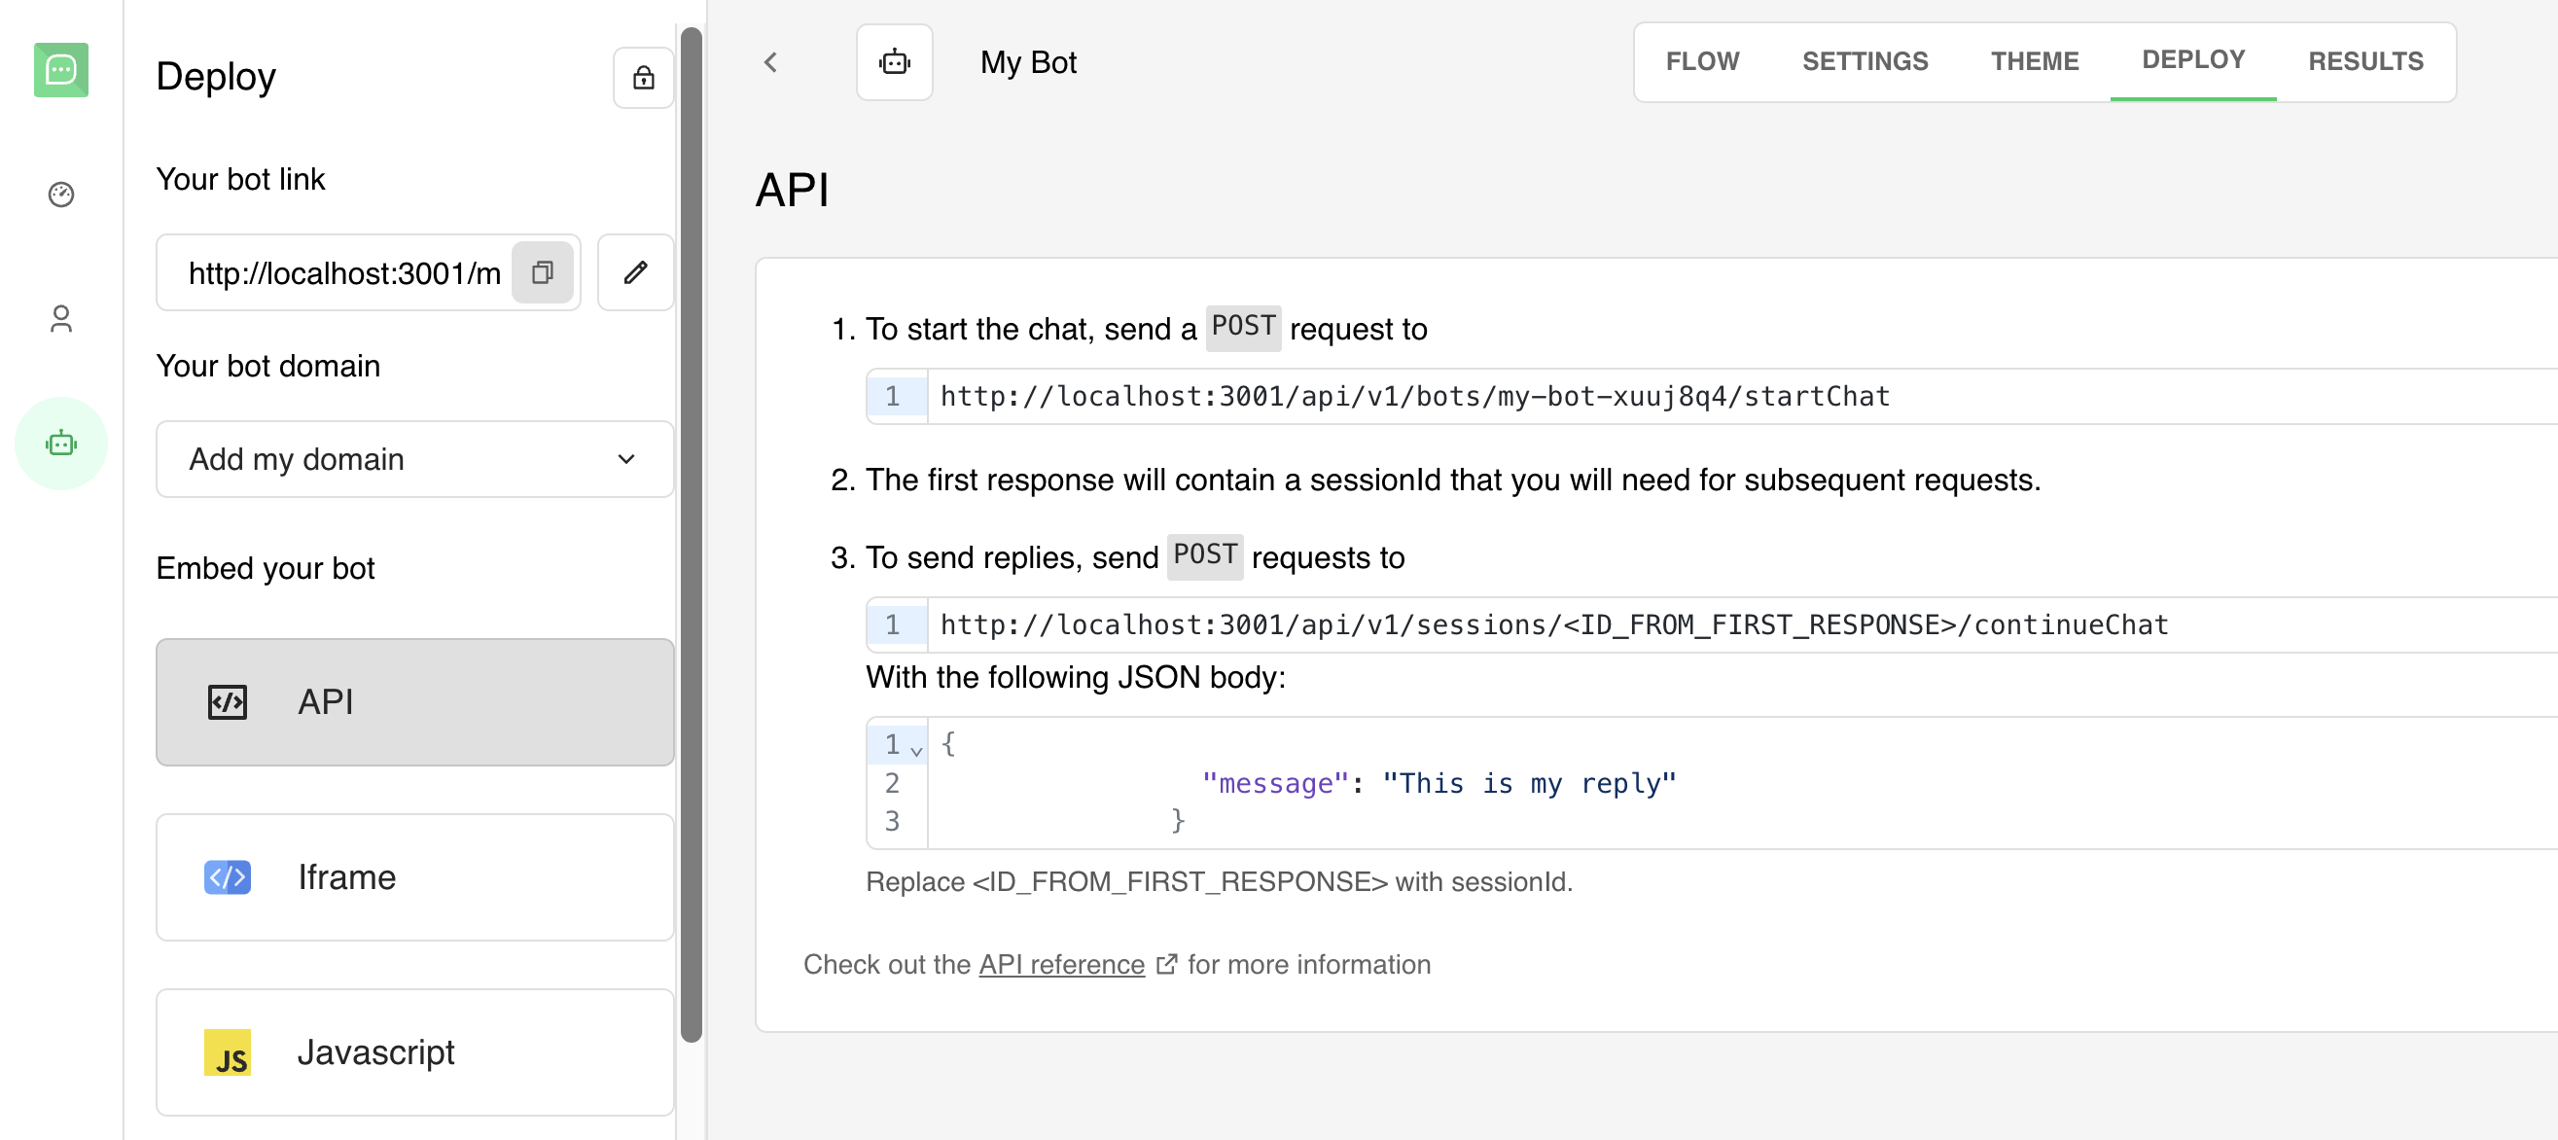Select the highlighted bot icon in sidebar
The height and width of the screenshot is (1140, 2558).
point(61,444)
